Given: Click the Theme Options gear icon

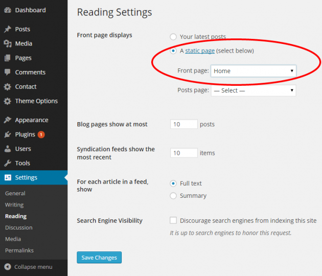Looking at the screenshot, I should pyautogui.click(x=8, y=101).
